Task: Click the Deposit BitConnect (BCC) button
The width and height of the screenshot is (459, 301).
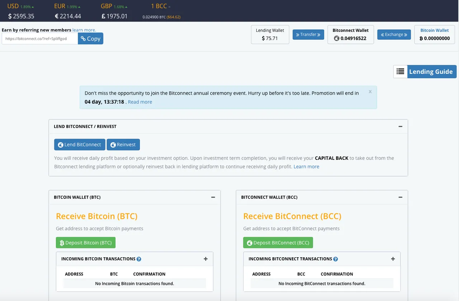Action: tap(278, 243)
